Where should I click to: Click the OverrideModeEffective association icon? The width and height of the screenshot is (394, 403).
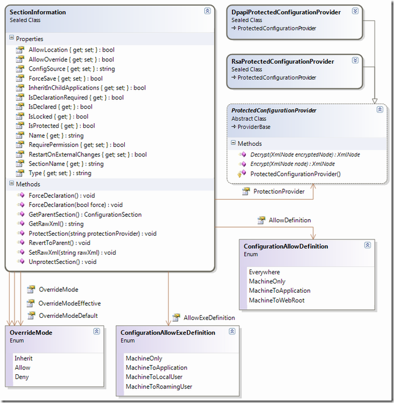tap(31, 303)
